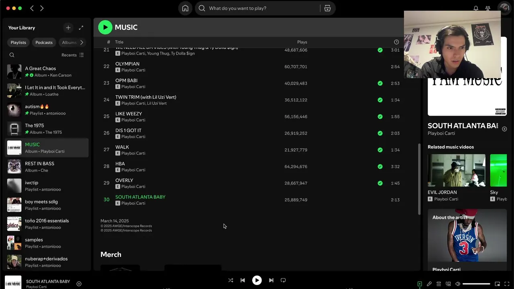Select the Podcasts filter chip
This screenshot has height=289, width=514.
click(x=44, y=42)
